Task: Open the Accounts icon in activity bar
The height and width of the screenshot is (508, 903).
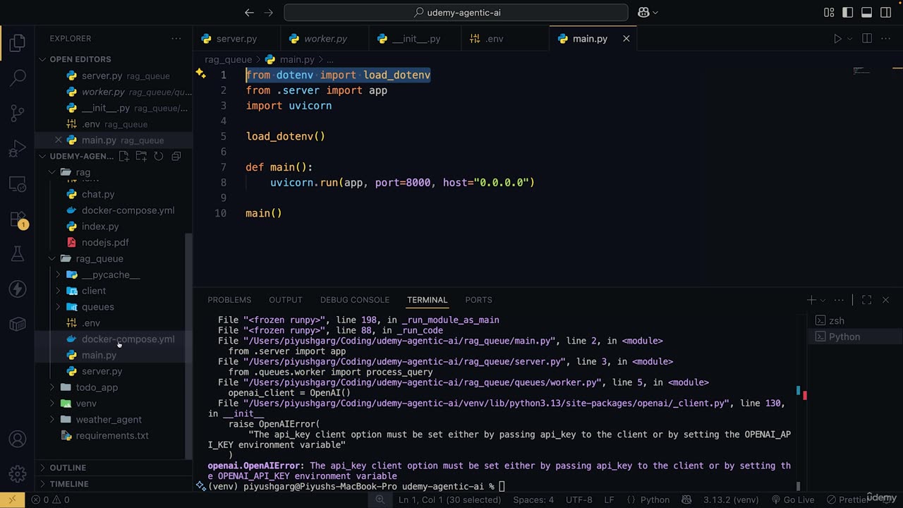Action: pos(18,440)
